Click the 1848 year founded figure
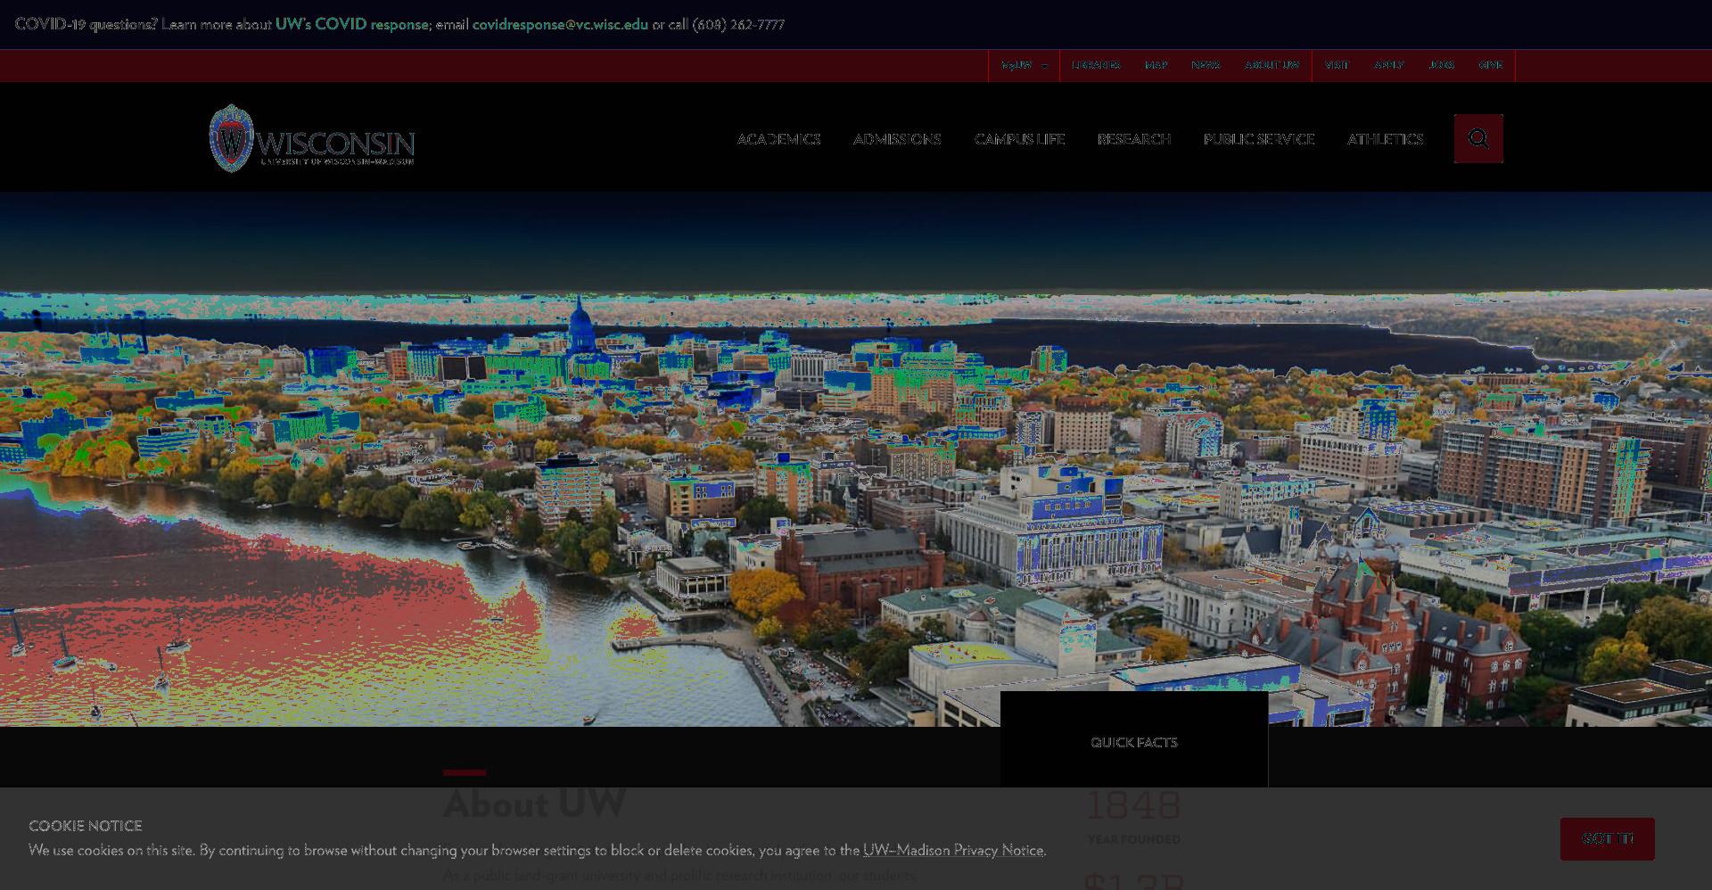The height and width of the screenshot is (890, 1712). pos(1133,805)
